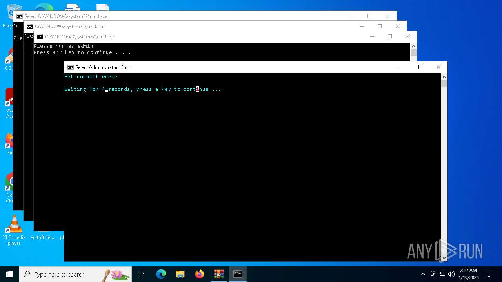Viewport: 502px width, 282px height.
Task: Show hidden system tray icons
Action: tap(423, 274)
